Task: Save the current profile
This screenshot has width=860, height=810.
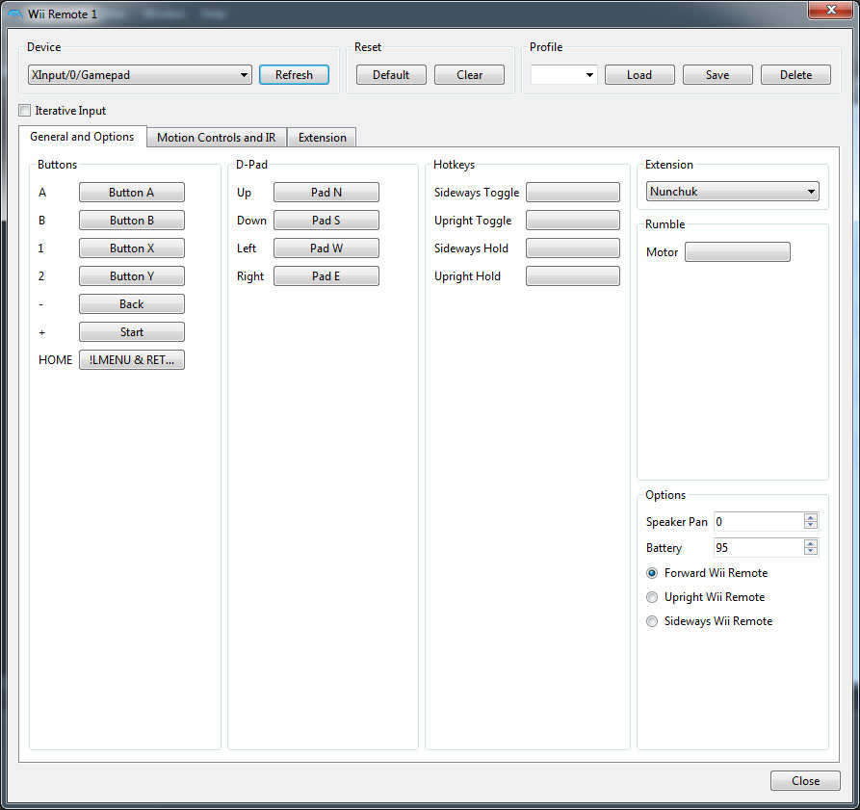Action: 717,74
